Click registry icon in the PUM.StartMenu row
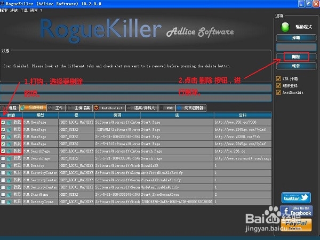This screenshot has height=240, width=320. 9,195
